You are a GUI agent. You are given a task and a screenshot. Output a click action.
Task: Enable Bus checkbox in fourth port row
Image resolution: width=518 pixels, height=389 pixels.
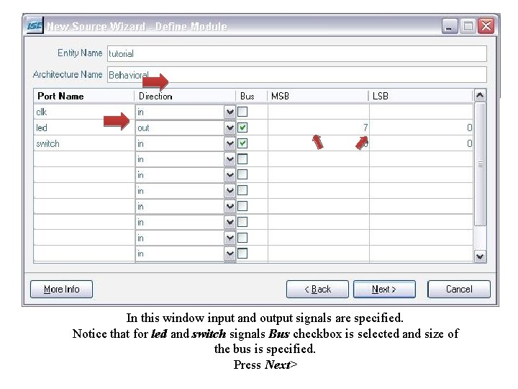pyautogui.click(x=242, y=159)
